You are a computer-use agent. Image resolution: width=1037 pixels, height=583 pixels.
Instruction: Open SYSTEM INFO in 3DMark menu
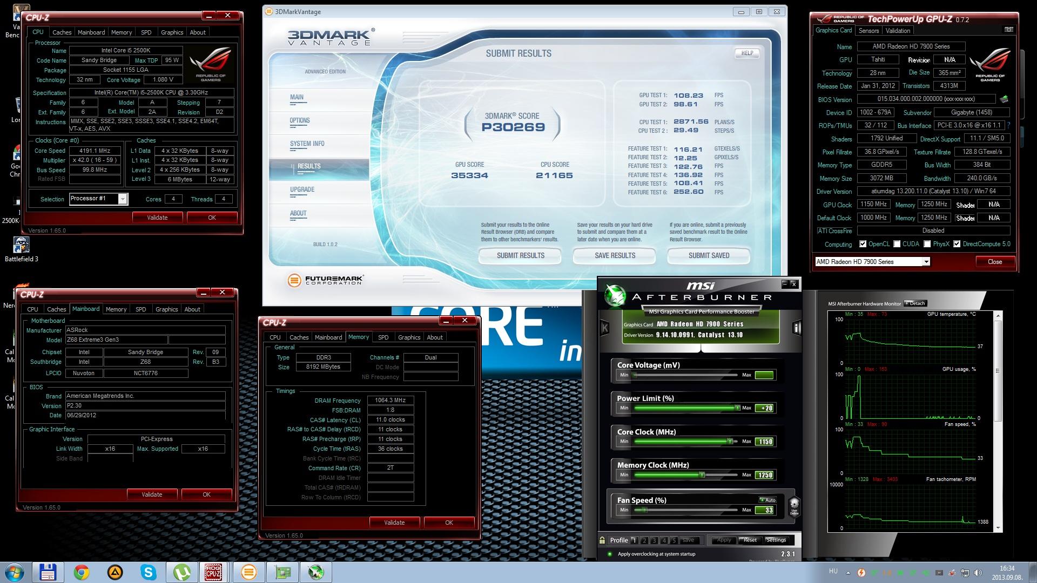[307, 144]
